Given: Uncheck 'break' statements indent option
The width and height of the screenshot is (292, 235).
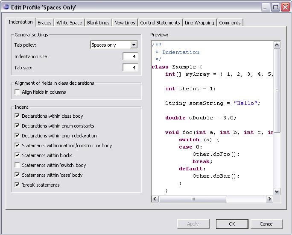Looking at the screenshot, I should (18, 185).
